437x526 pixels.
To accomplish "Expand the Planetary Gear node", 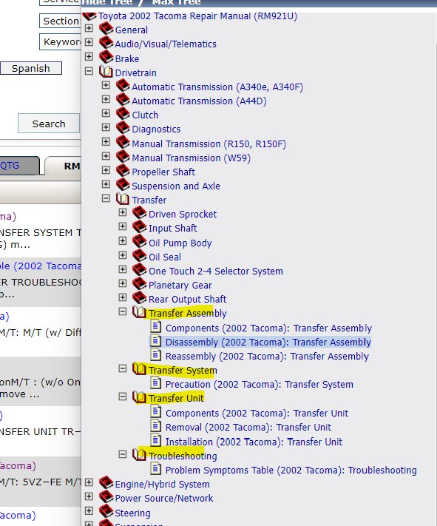I will tap(123, 283).
